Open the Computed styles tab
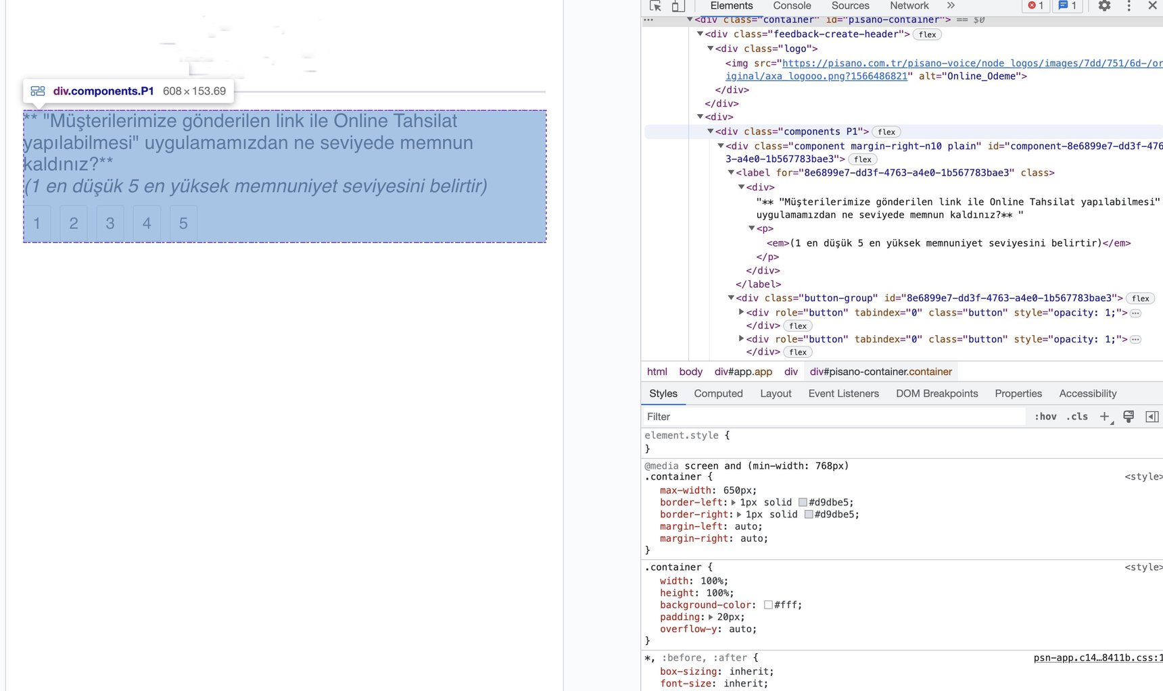 point(718,394)
